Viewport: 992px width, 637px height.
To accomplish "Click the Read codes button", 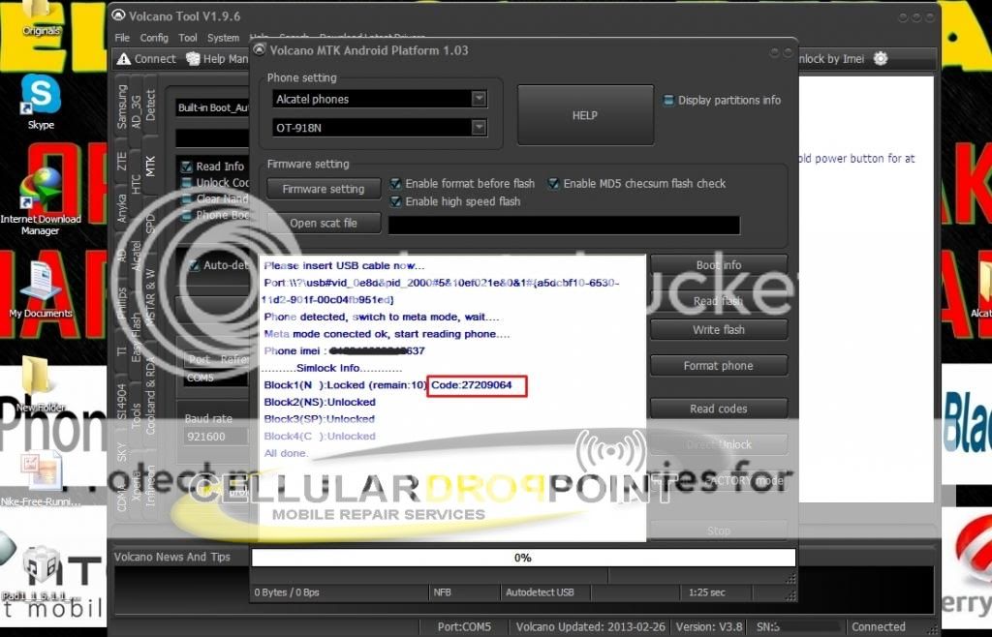I will [718, 409].
